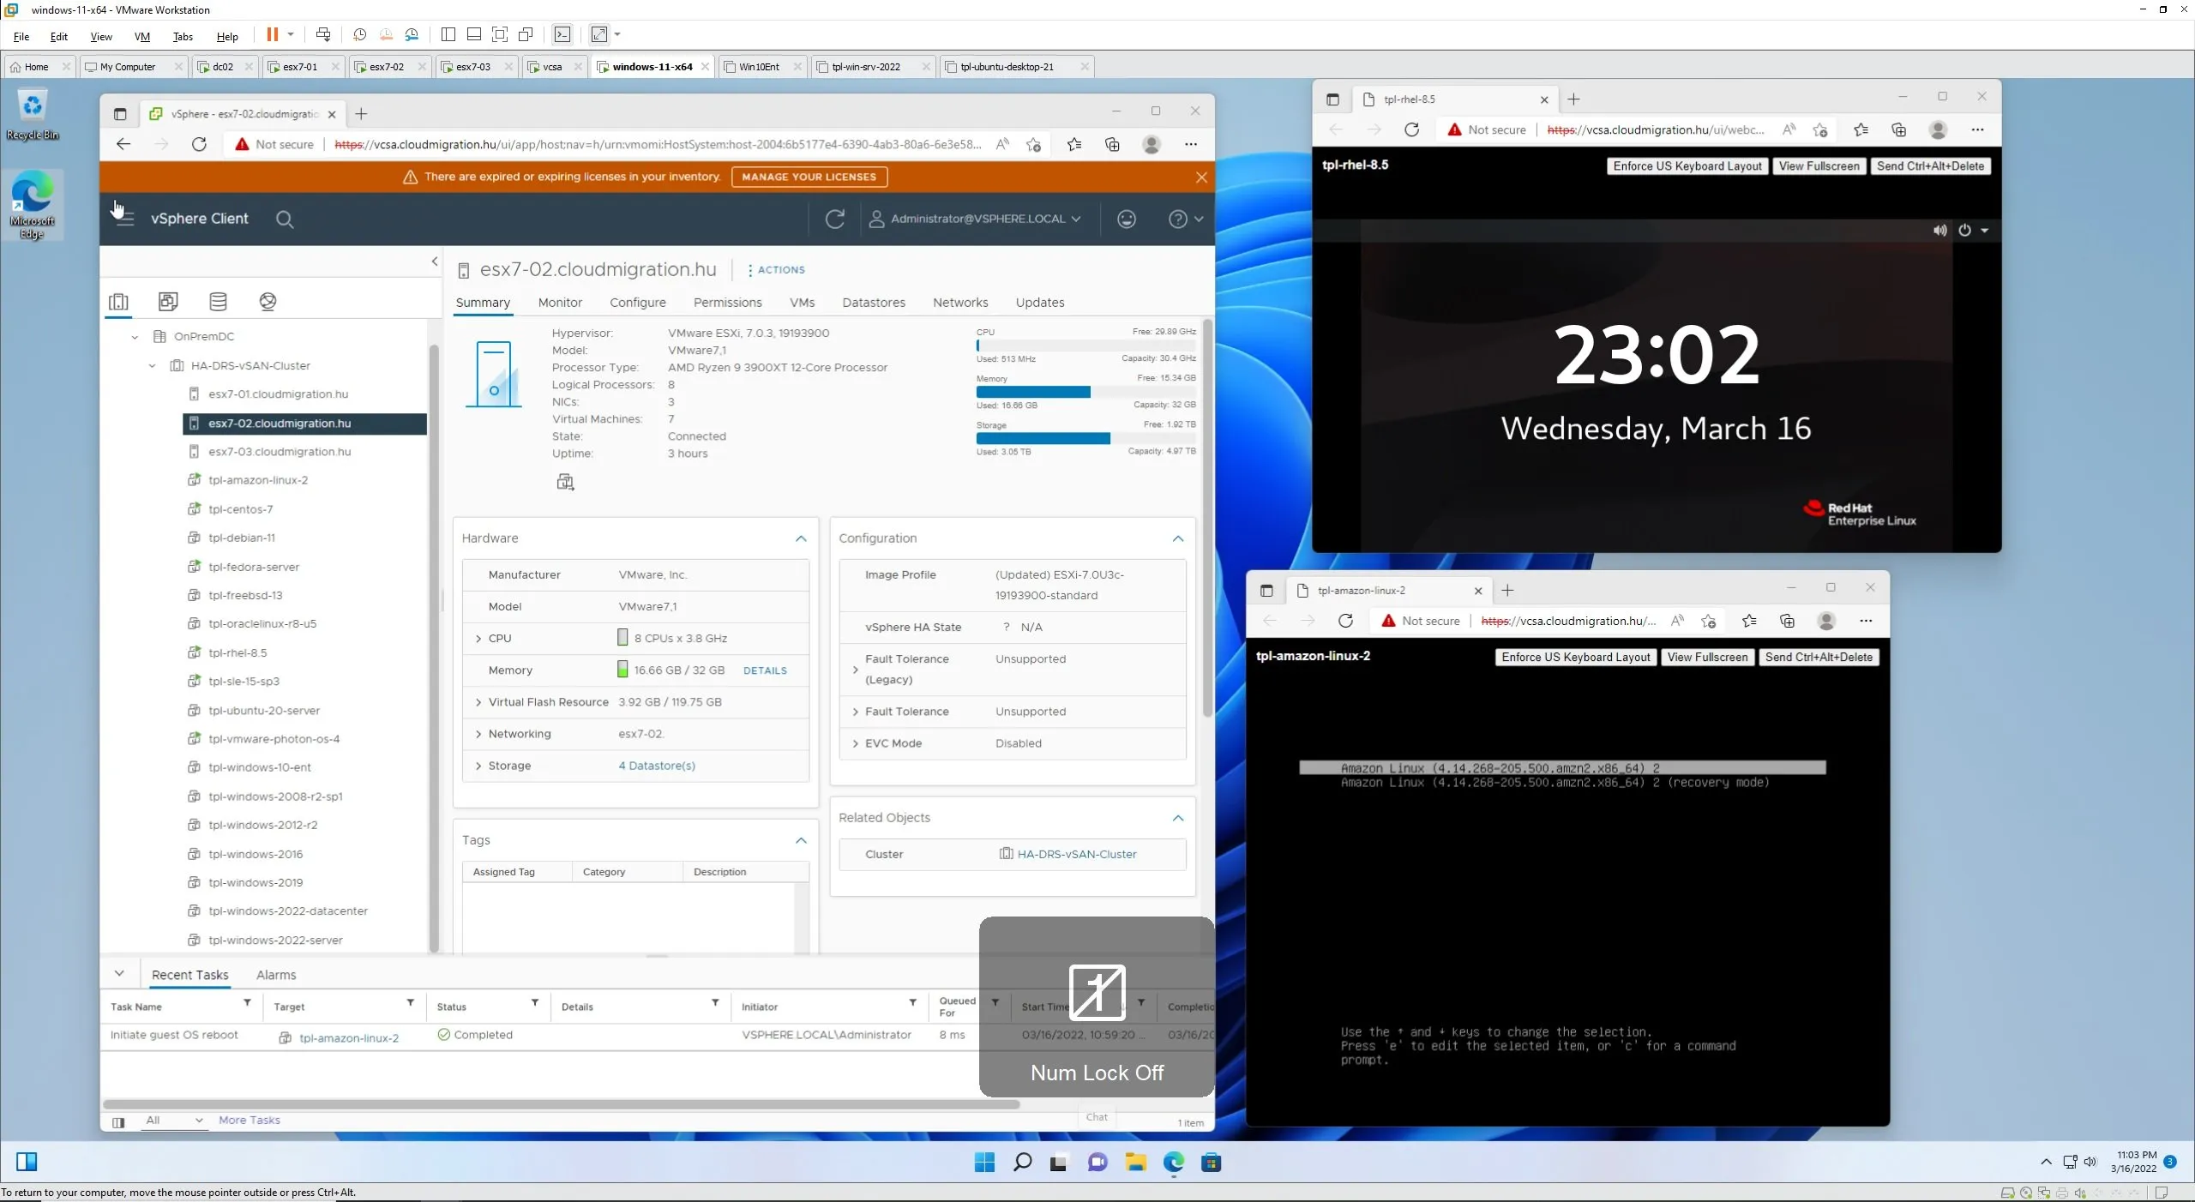
Task: Switch to VMs and Templates inventory view
Action: click(x=168, y=302)
